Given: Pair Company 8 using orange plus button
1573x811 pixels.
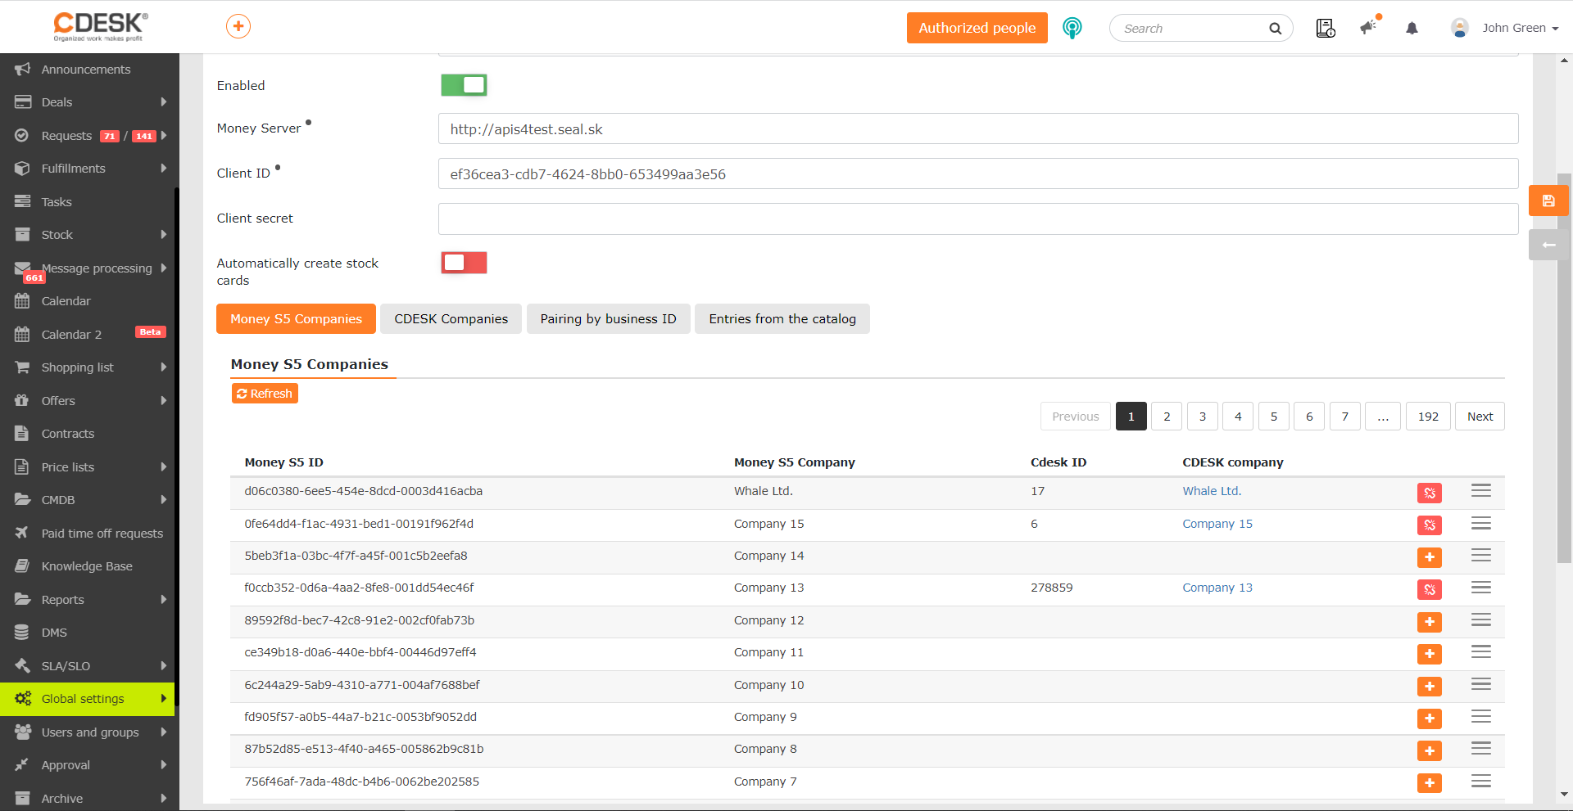Looking at the screenshot, I should 1430,750.
